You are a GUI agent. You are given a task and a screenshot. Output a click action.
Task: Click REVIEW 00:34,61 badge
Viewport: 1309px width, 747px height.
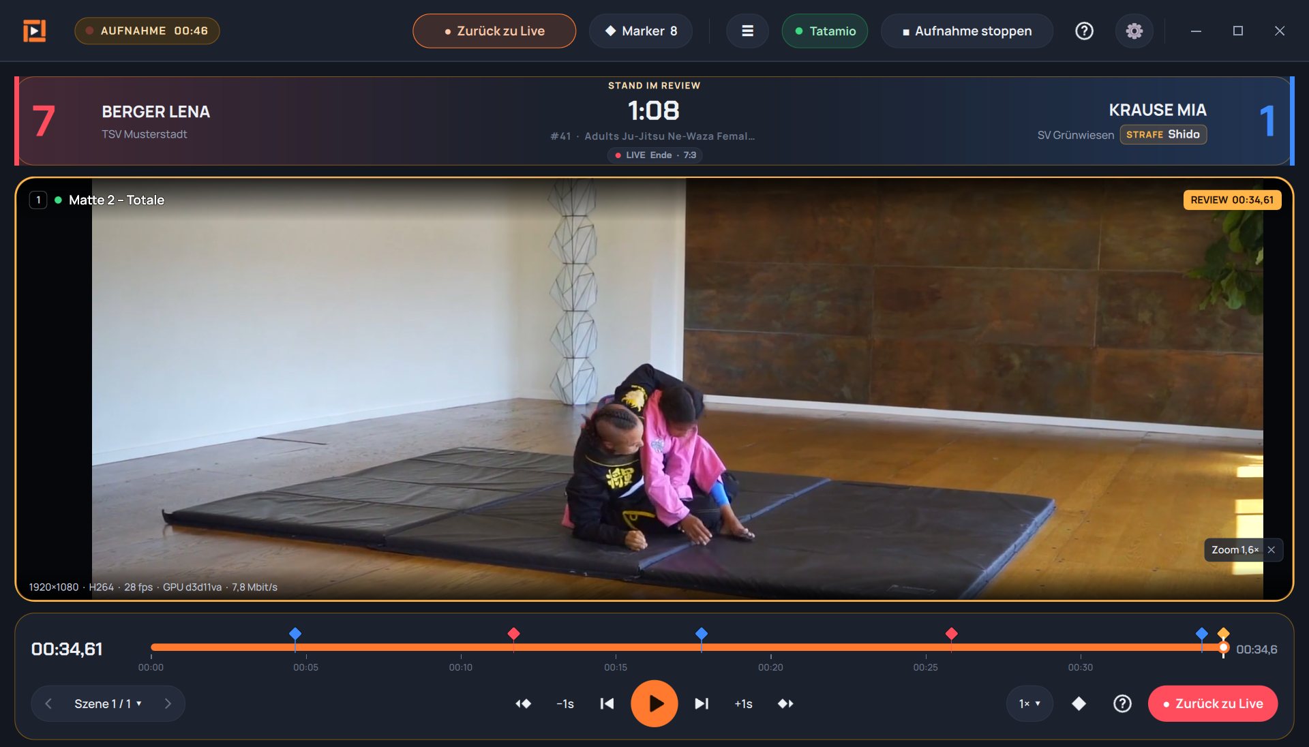click(1231, 200)
